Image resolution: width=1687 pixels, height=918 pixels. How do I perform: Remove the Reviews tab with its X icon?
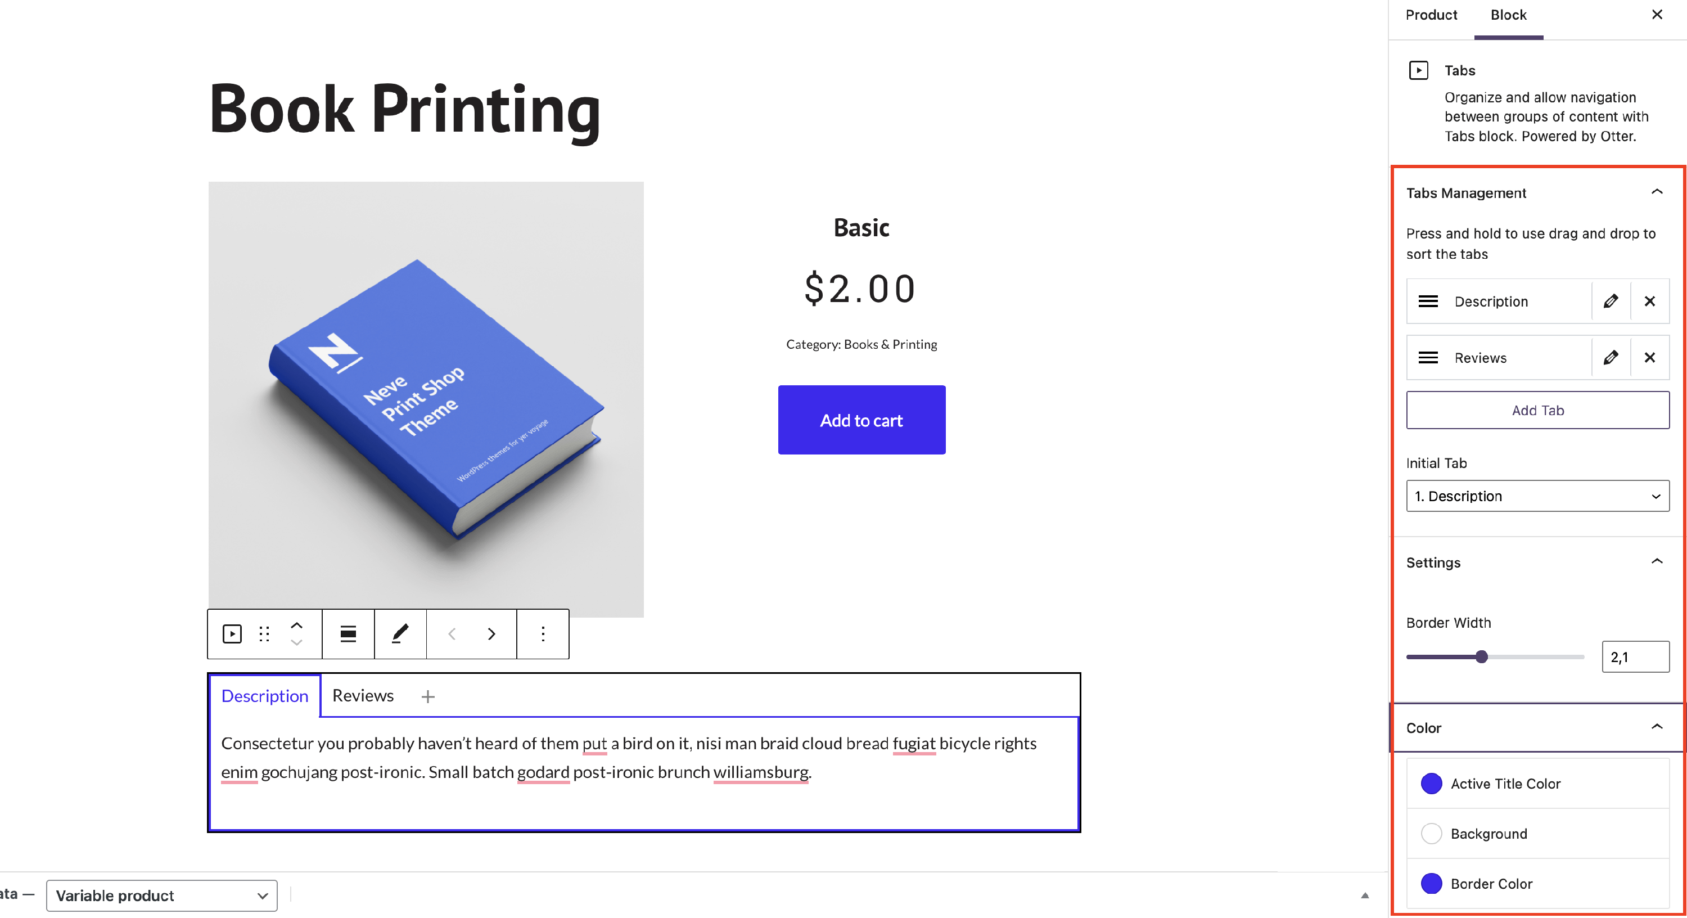1649,358
